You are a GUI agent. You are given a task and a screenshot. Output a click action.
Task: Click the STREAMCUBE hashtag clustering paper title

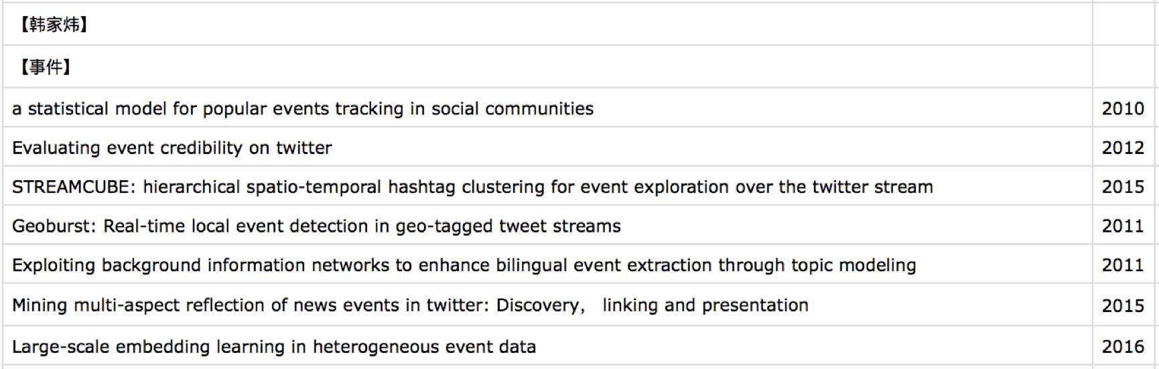coord(472,187)
